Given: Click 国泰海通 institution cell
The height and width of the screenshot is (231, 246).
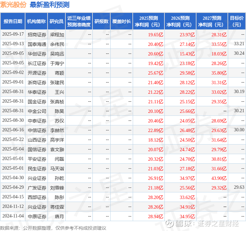Looking at the screenshot, I should (x=37, y=44).
